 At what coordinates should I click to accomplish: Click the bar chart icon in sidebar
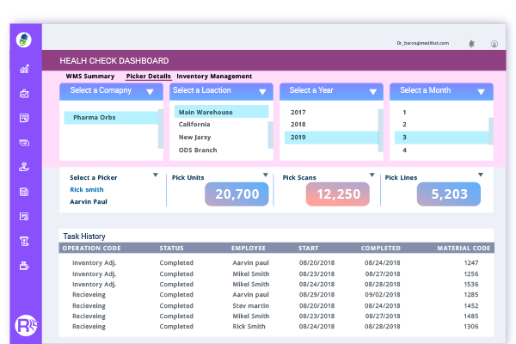point(24,69)
